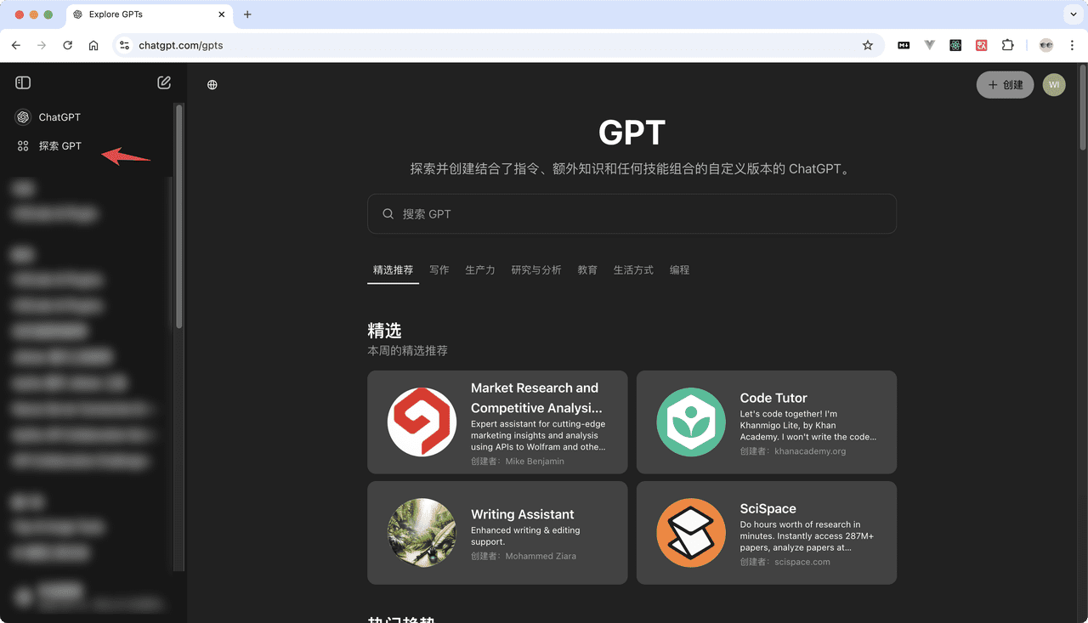Open the 编程 category tab
The height and width of the screenshot is (623, 1088).
point(680,269)
